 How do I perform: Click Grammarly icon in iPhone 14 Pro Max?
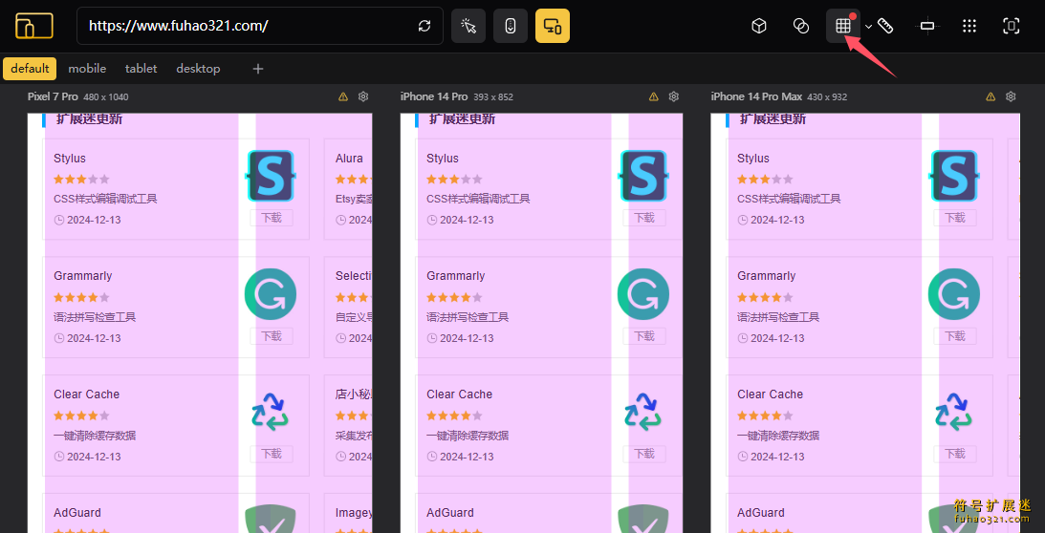click(x=954, y=294)
